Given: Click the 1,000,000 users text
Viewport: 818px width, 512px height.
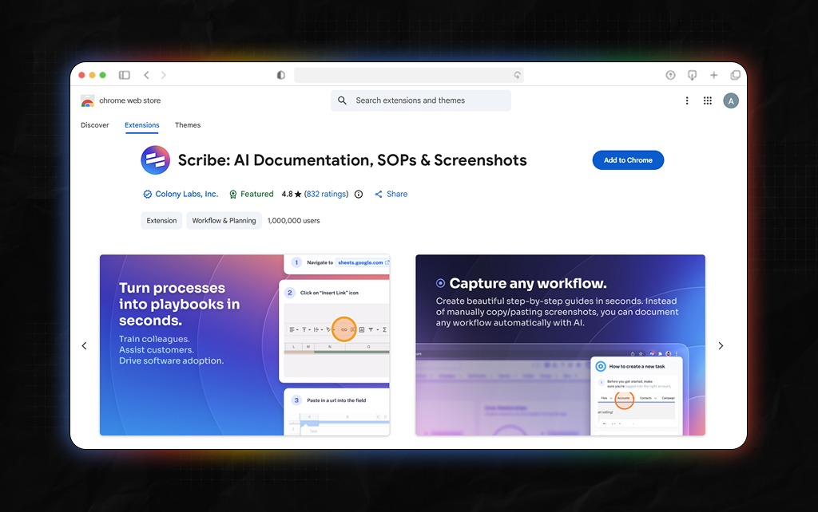Looking at the screenshot, I should (294, 220).
